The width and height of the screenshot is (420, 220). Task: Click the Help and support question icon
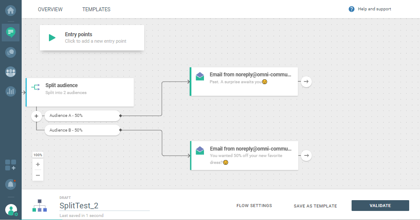352,9
